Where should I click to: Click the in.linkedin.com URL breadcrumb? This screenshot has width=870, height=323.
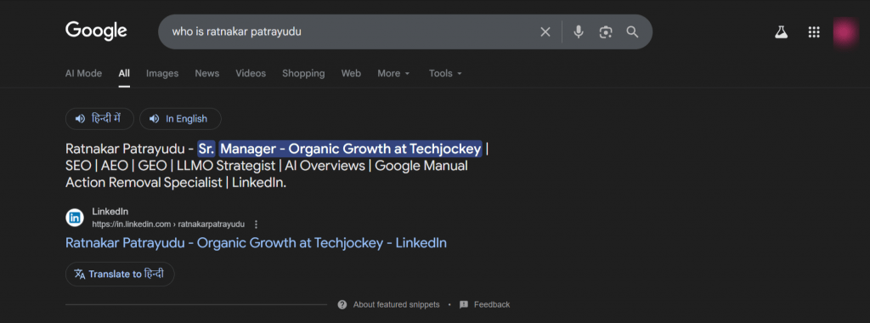point(168,224)
